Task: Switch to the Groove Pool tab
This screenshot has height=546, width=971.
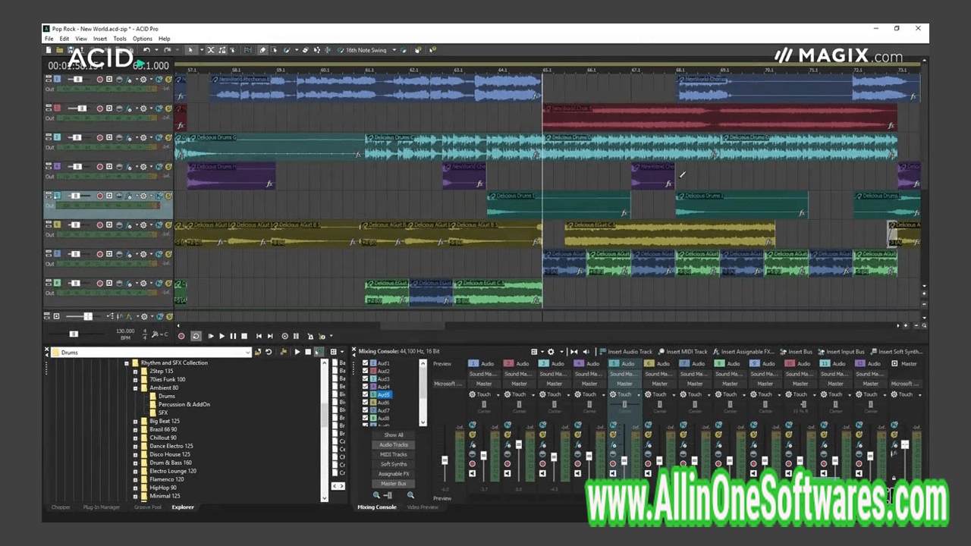Action: 148,507
